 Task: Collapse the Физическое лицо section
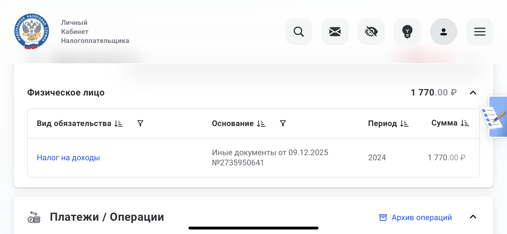473,93
